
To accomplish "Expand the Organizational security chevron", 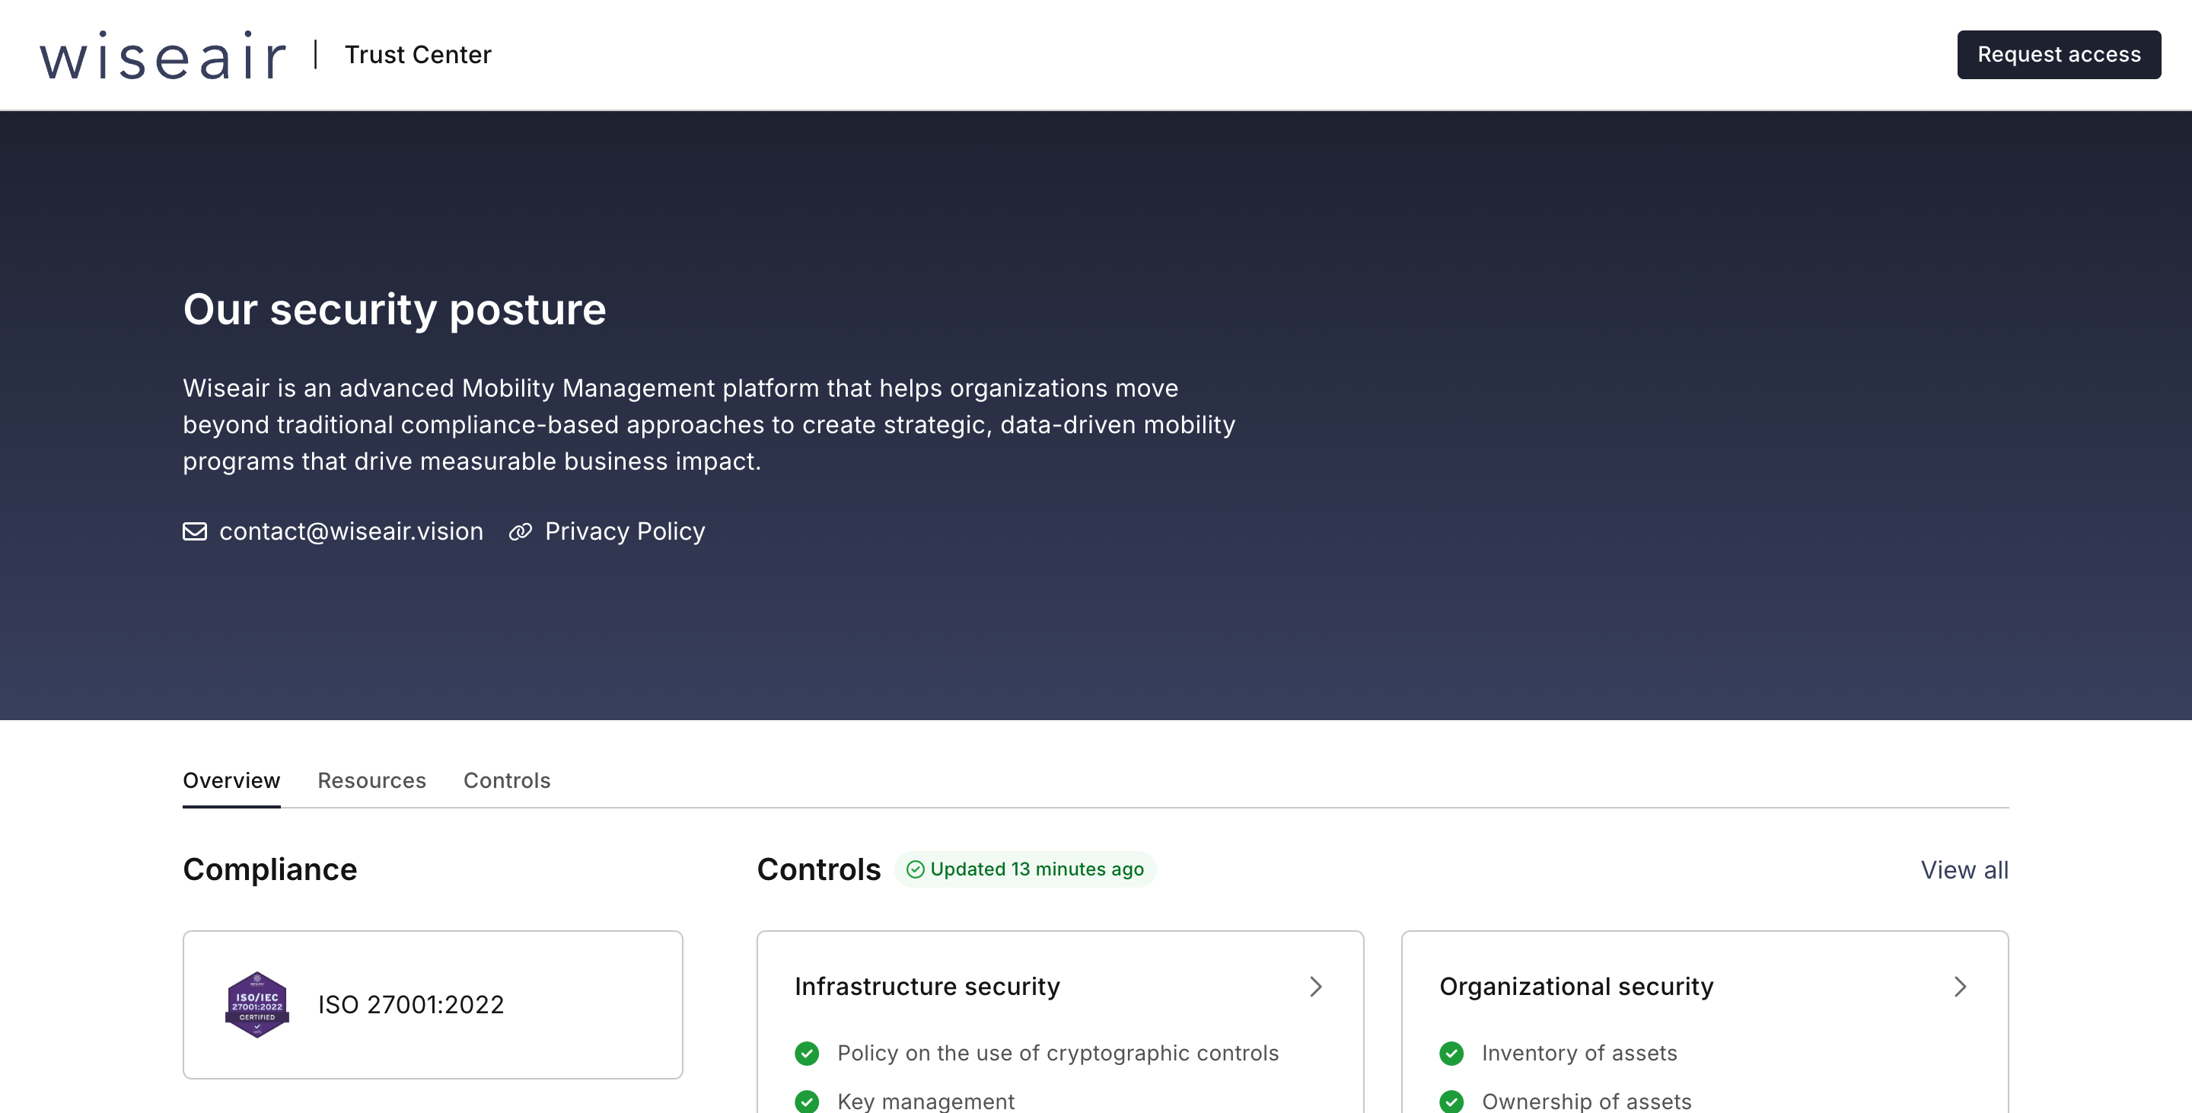I will (1961, 986).
